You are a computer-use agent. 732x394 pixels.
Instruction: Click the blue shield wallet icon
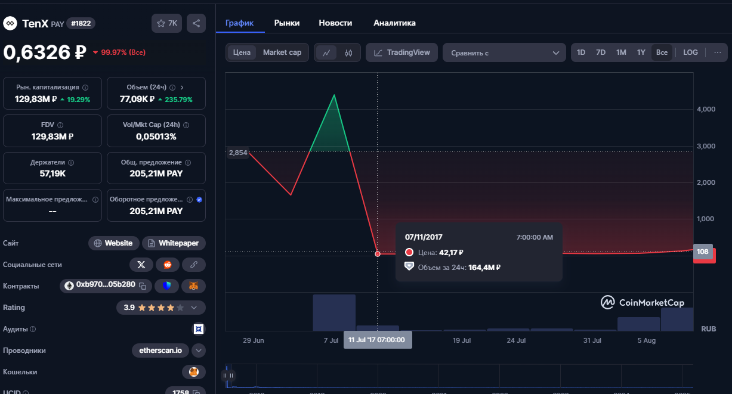coord(167,286)
